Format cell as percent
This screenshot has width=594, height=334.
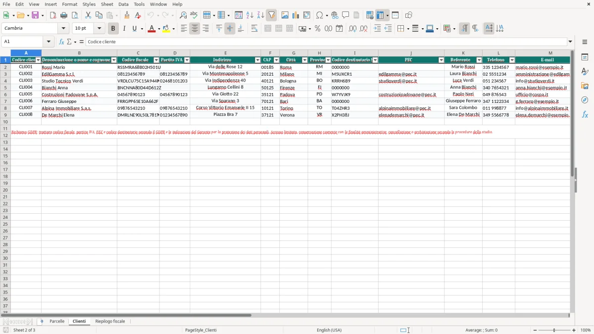pyautogui.click(x=317, y=29)
